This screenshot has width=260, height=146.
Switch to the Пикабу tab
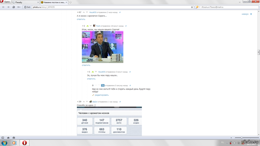pyautogui.click(x=26, y=2)
